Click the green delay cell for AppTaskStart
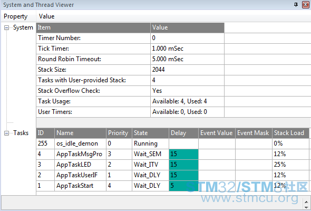This screenshot has height=211, width=311. point(183,186)
